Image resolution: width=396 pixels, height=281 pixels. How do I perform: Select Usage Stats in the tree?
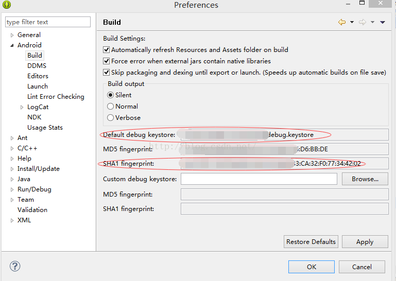[x=45, y=128]
